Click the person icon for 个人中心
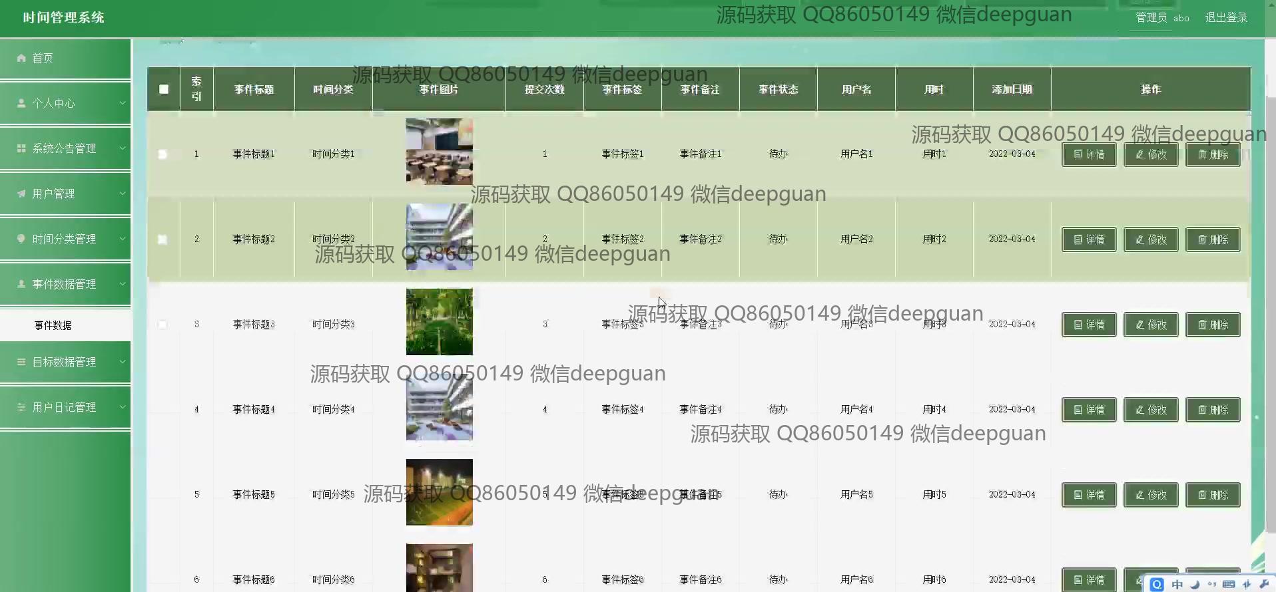Image resolution: width=1276 pixels, height=592 pixels. click(x=21, y=104)
